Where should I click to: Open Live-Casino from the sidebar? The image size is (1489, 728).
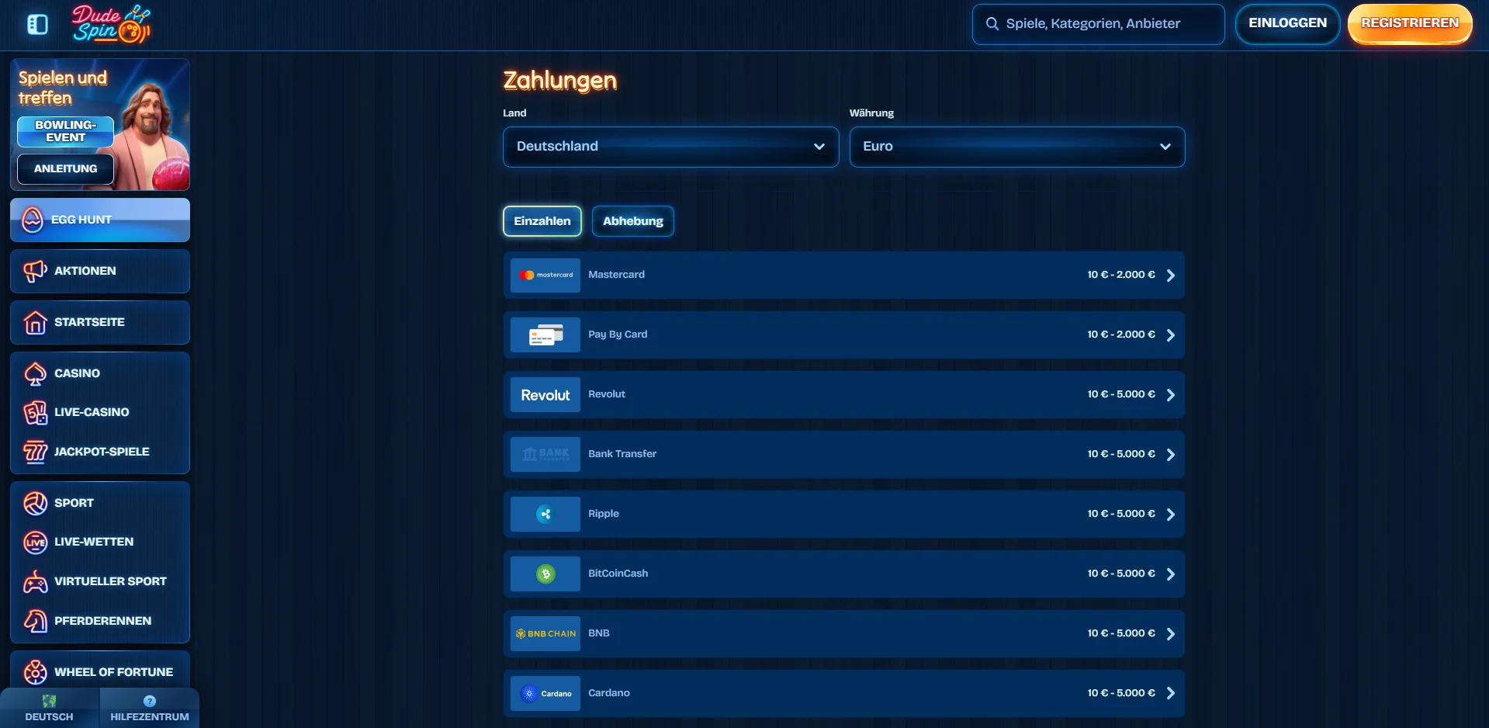(92, 412)
